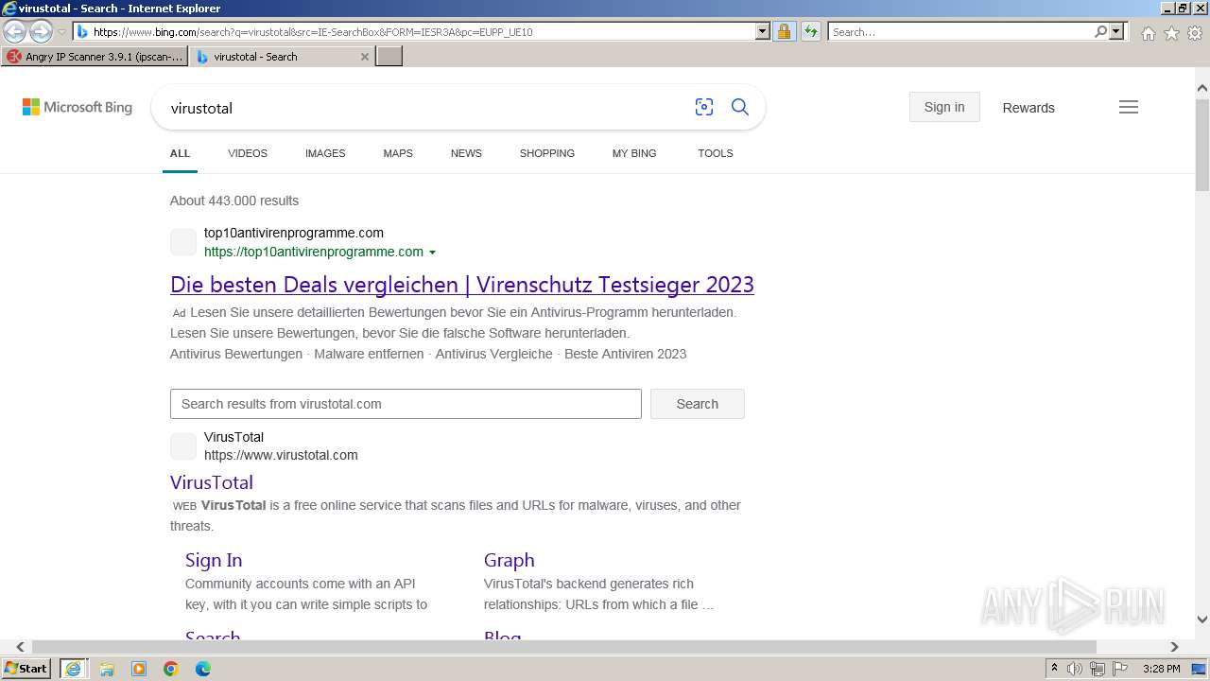Click the top10antivirenprogramme.com favicon
1210x681 pixels.
pos(183,242)
